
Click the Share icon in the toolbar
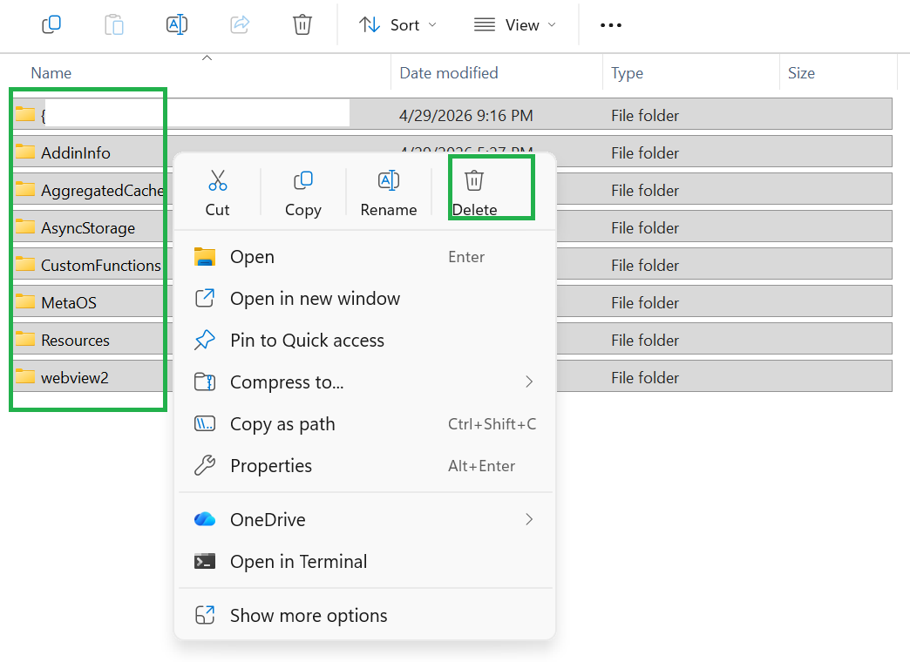(x=239, y=25)
